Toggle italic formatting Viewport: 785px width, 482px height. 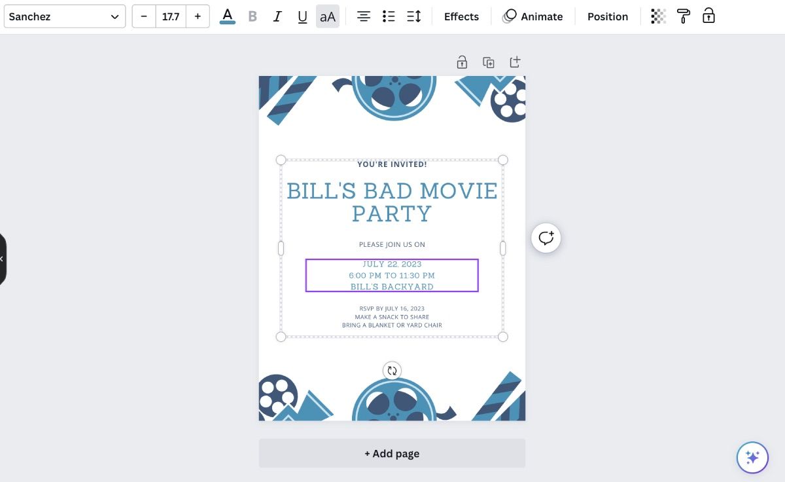coord(277,16)
